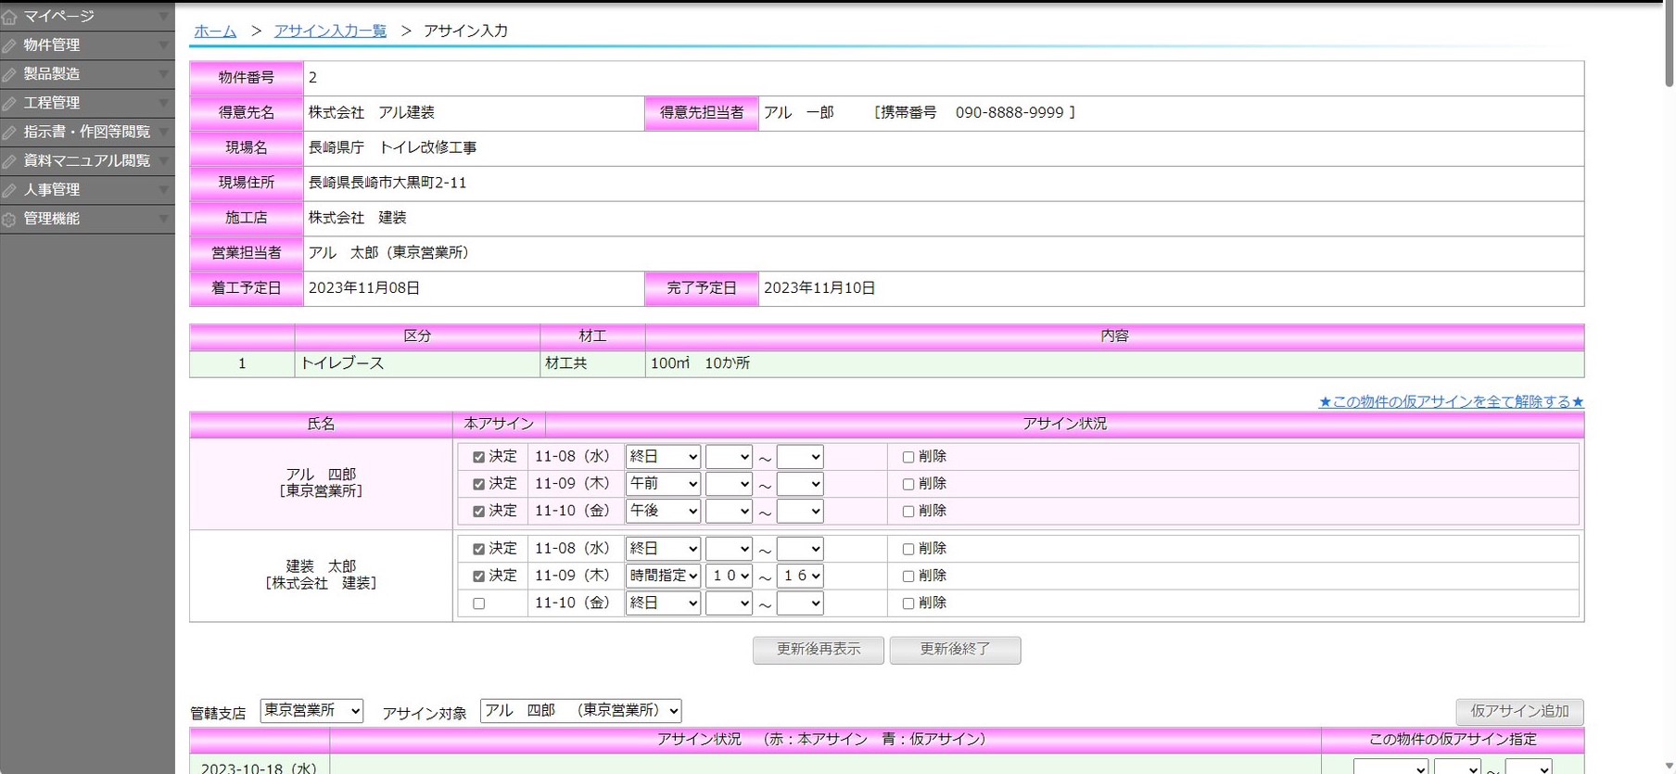
Task: Check 削除 for 建装太郎 11-08 row
Action: (x=908, y=549)
